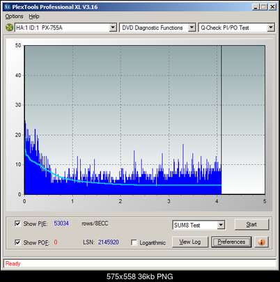Enable the Logarithmic checkbox
280x282 pixels.
134,242
